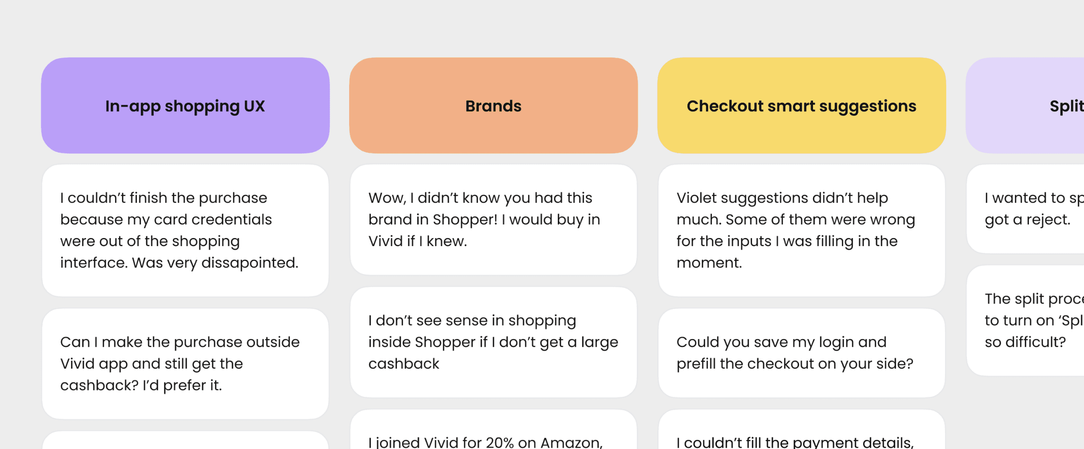Open the 'I wanted to sp…' card
Viewport: 1084px width, 449px height.
[1025, 209]
